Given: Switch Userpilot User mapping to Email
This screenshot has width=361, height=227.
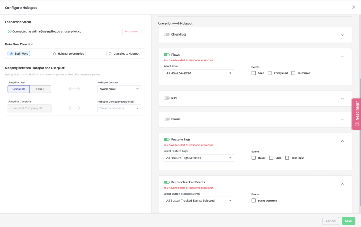Looking at the screenshot, I should 40,89.
